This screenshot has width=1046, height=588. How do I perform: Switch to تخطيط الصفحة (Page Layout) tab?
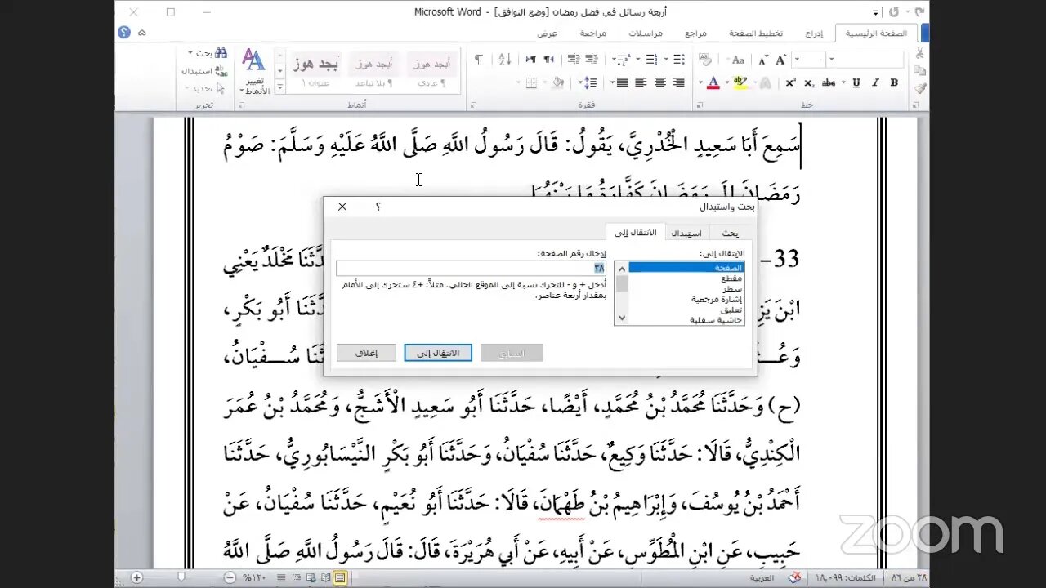click(756, 33)
